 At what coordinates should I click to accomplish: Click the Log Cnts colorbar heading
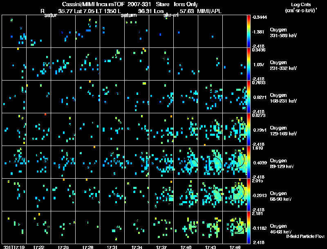tap(301, 4)
